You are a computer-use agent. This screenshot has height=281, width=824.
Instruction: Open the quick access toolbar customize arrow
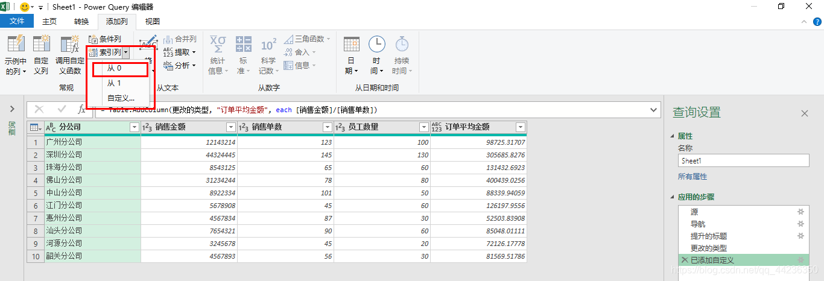click(x=40, y=7)
